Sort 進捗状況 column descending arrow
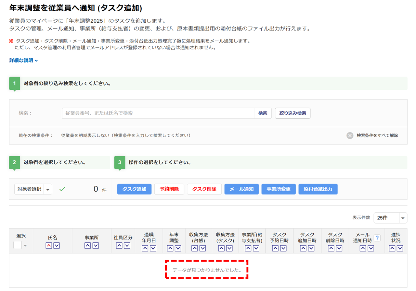416x291 pixels. coord(400,249)
